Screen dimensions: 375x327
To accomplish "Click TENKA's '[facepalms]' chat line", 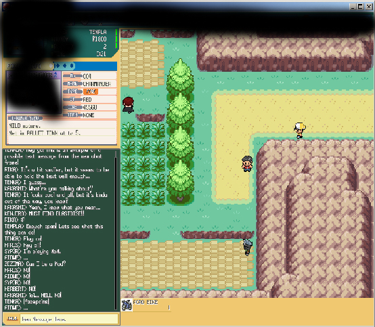I will point(27,301).
